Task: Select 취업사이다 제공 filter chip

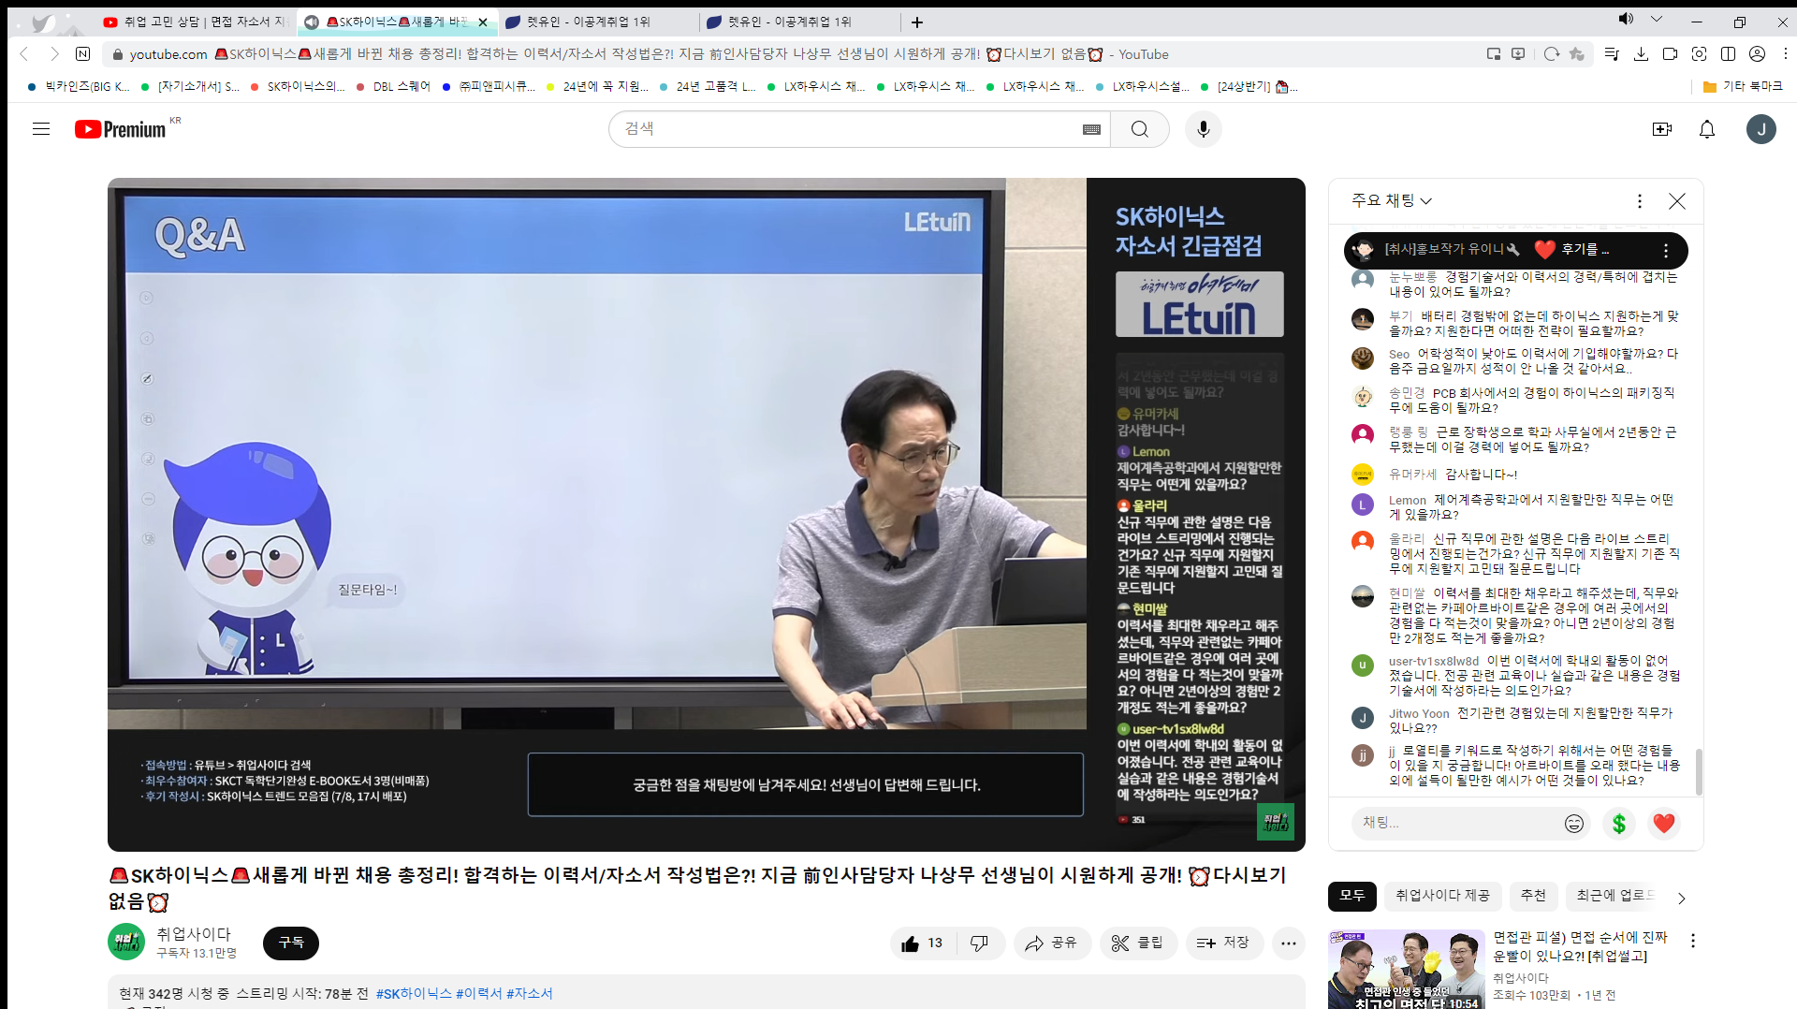Action: click(1442, 896)
